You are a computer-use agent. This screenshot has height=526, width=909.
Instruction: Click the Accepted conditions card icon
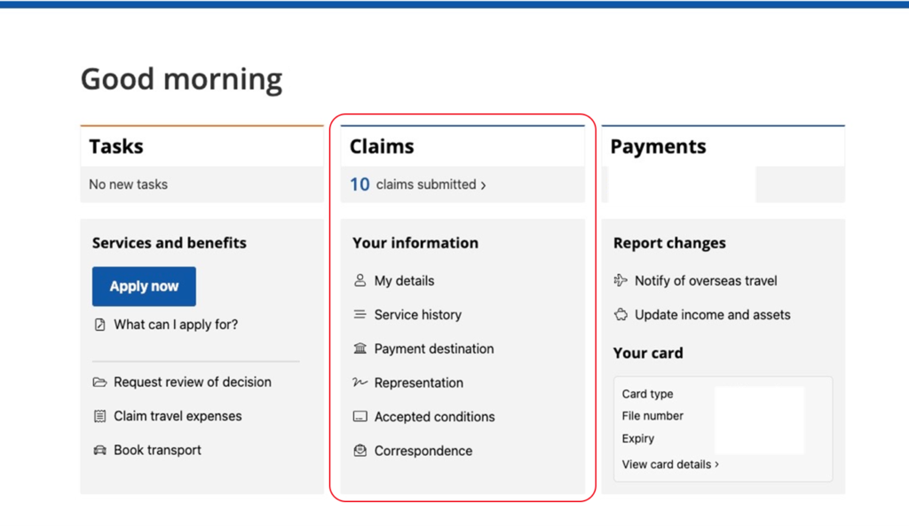coord(360,417)
